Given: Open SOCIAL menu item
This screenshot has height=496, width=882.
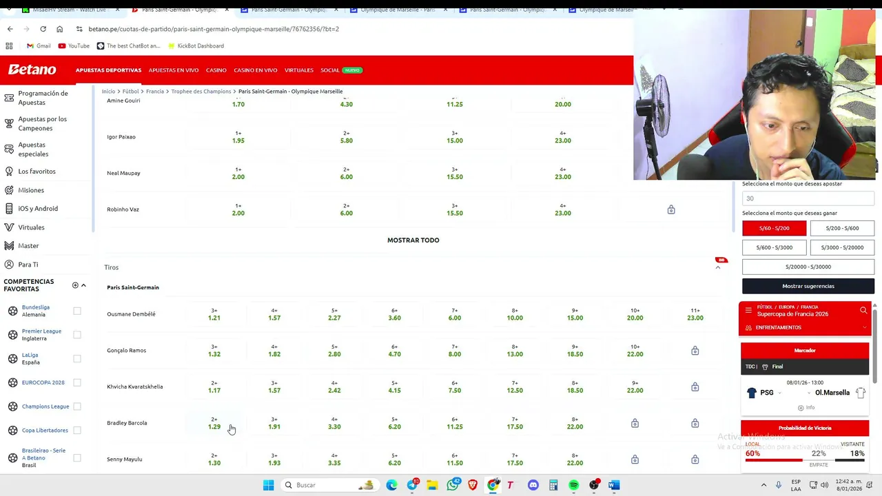Looking at the screenshot, I should [x=330, y=70].
